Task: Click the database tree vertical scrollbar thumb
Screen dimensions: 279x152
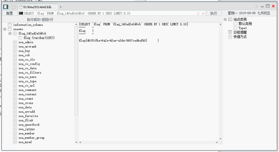Action: [x=76, y=71]
